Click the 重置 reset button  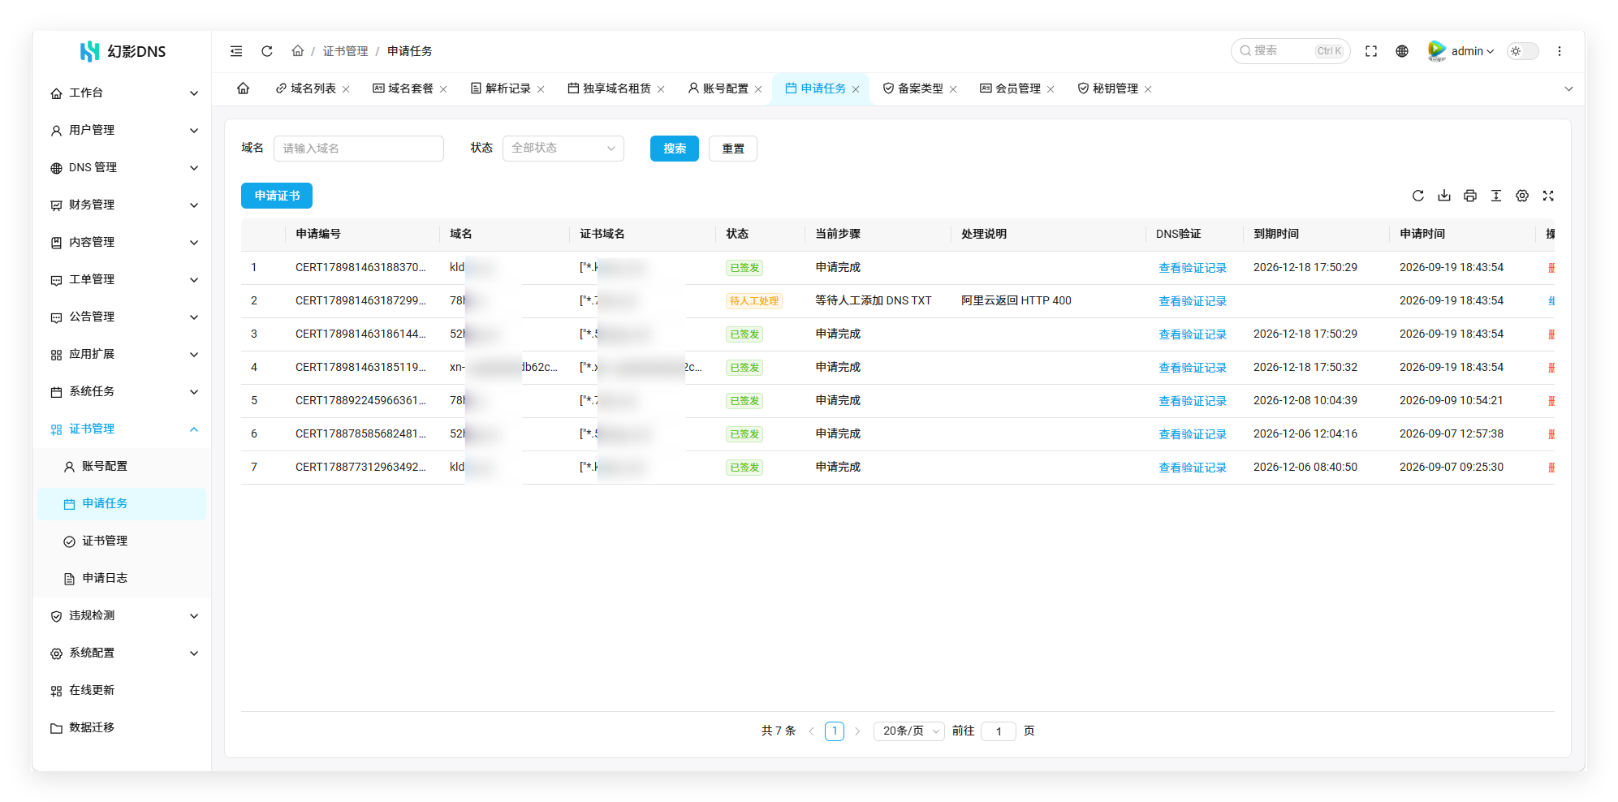click(x=733, y=149)
